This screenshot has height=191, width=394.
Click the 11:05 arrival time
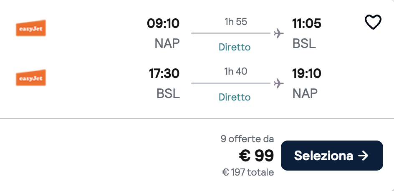pyautogui.click(x=307, y=24)
